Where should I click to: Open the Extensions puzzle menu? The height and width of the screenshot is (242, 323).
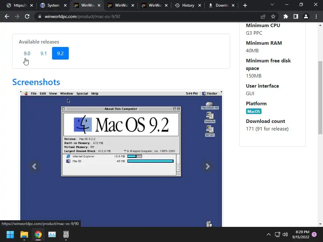(286, 16)
